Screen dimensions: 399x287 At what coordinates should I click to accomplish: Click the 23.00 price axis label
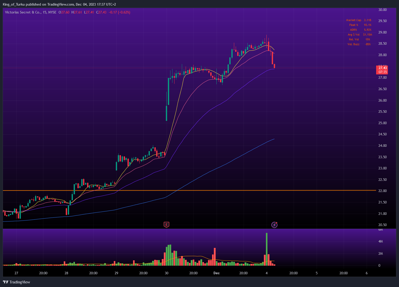[382, 168]
